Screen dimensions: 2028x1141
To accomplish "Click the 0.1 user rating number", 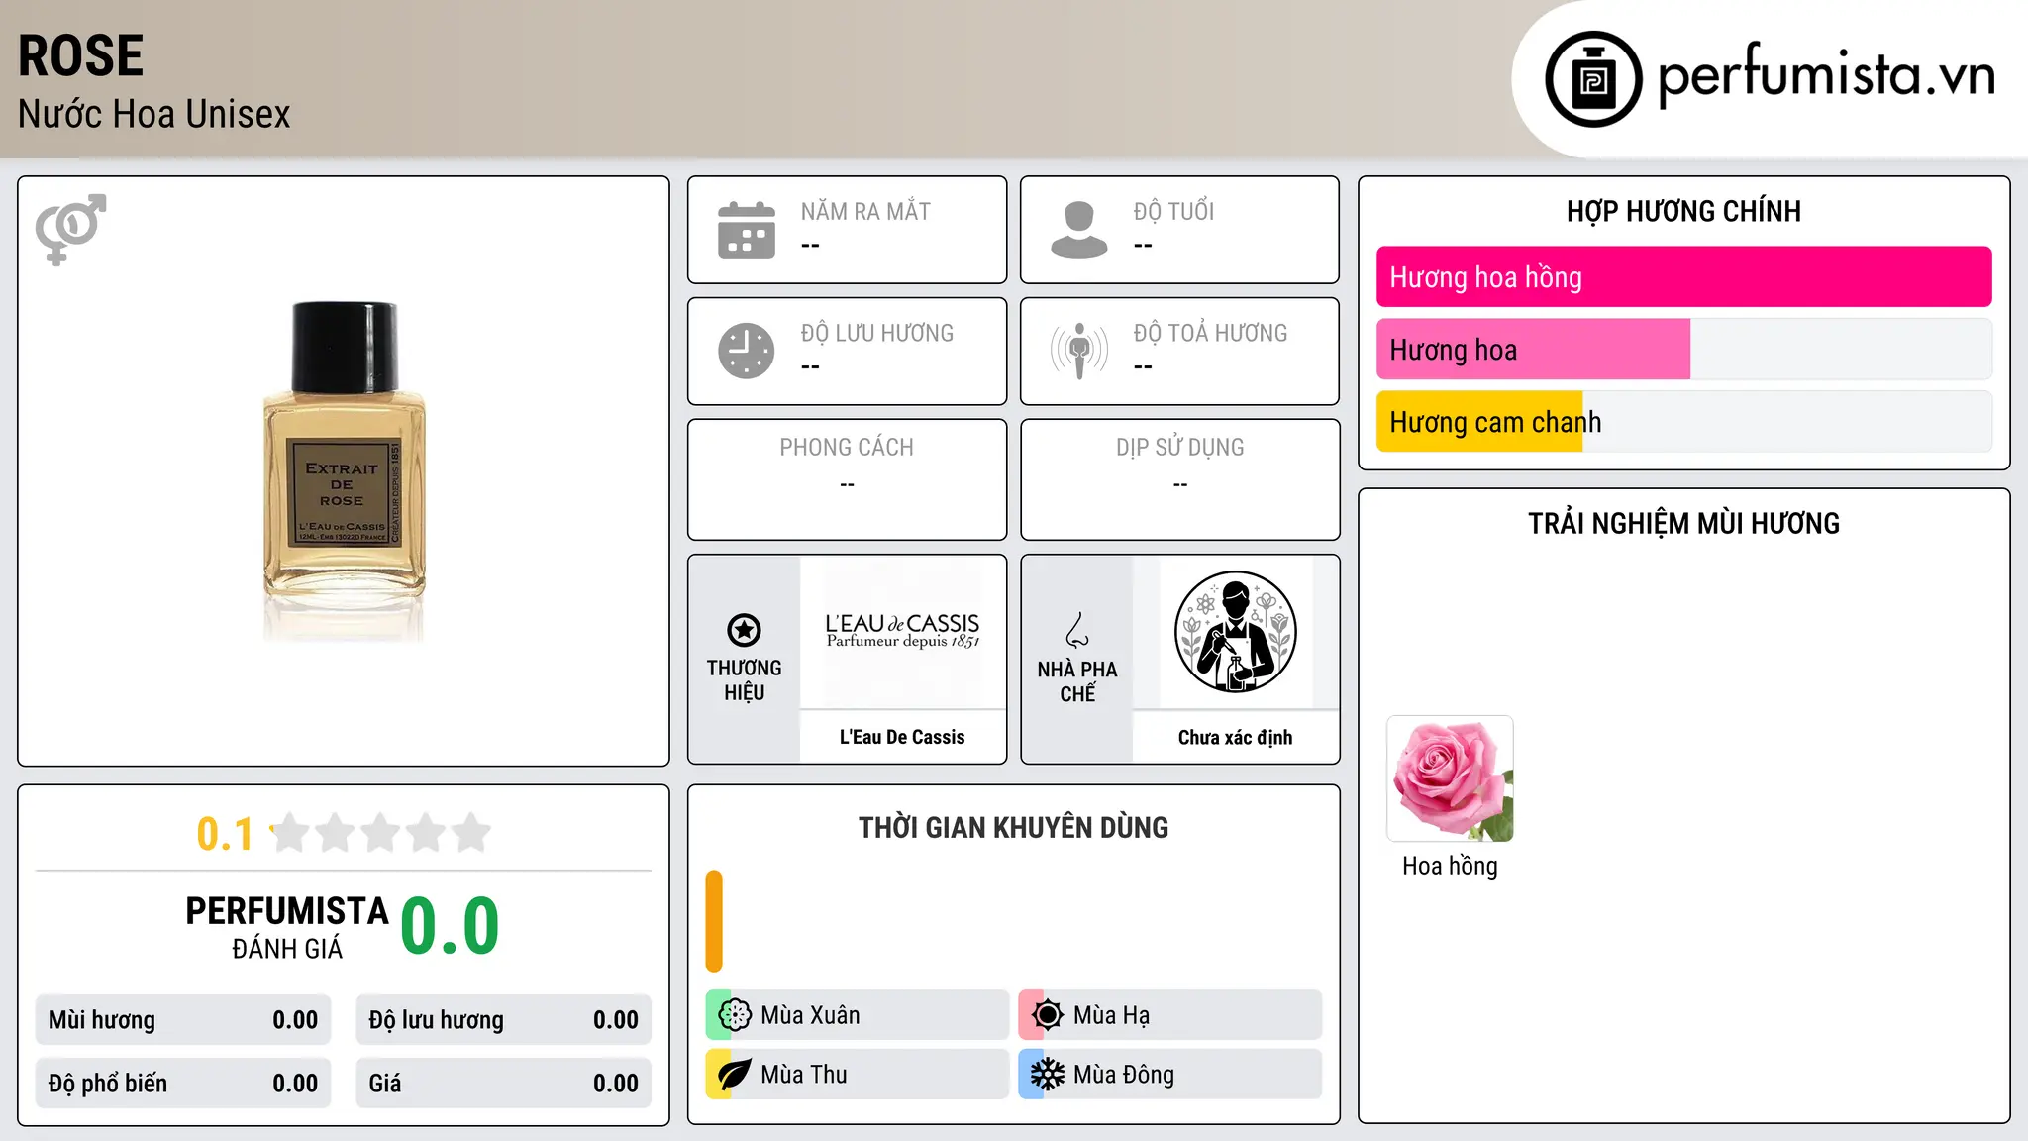I will click(x=225, y=834).
